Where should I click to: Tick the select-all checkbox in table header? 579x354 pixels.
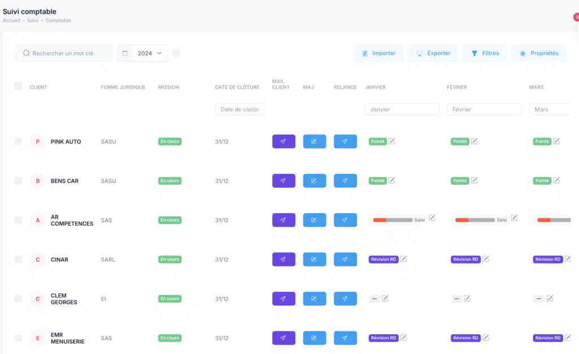(18, 87)
